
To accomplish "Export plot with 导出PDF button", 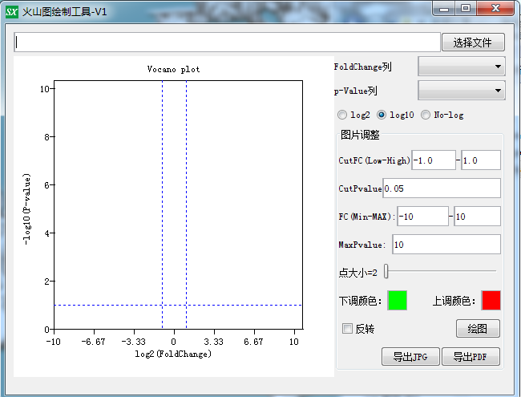I will tap(472, 357).
